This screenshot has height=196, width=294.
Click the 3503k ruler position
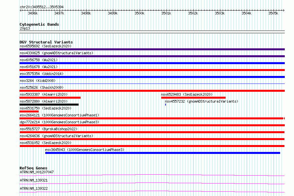point(220,13)
